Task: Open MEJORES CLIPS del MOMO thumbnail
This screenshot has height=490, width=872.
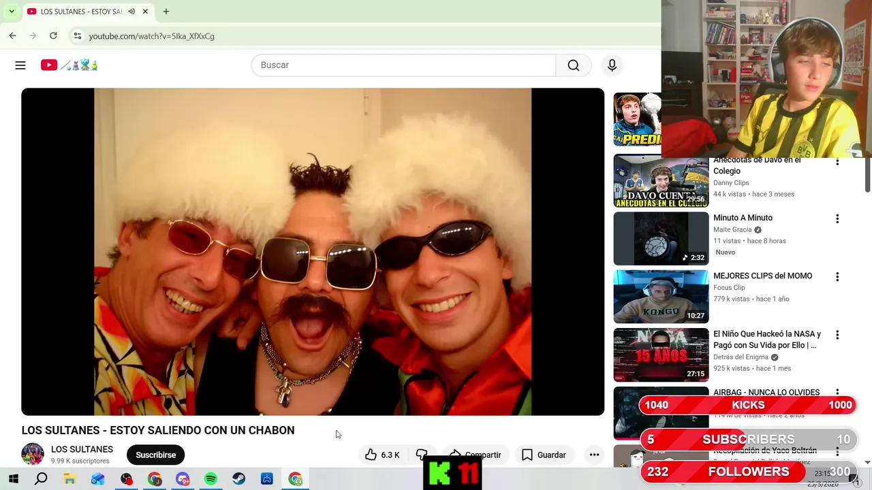Action: point(661,297)
